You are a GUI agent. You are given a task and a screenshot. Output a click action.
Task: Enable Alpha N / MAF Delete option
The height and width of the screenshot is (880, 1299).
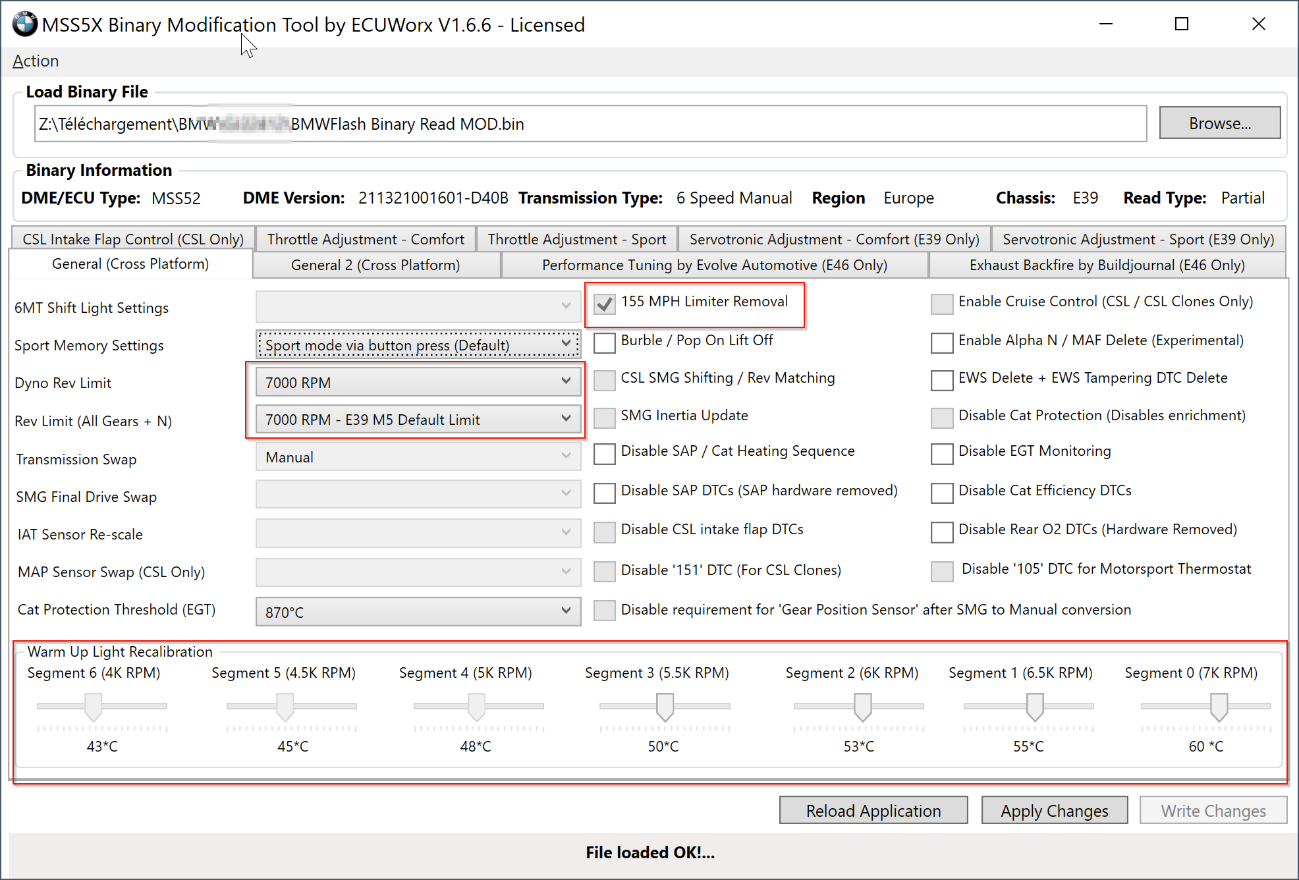[x=941, y=343]
